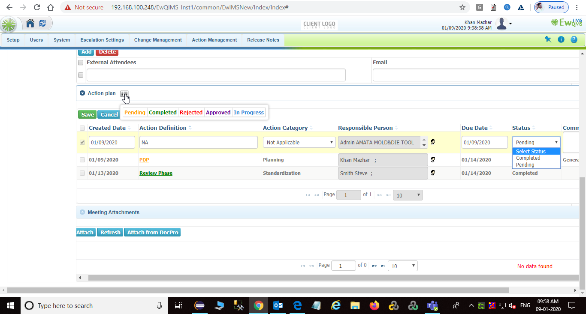Open the Action Category Not Applicable dropdown

click(299, 142)
